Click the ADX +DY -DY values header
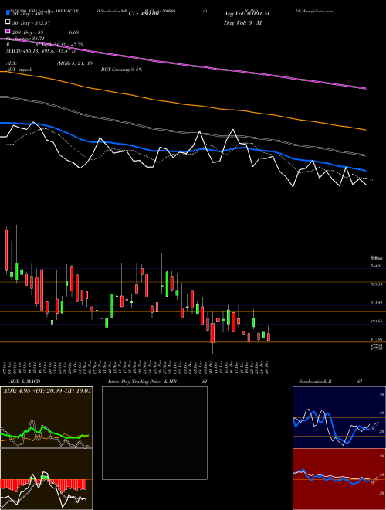This screenshot has width=386, height=510. 47,390
